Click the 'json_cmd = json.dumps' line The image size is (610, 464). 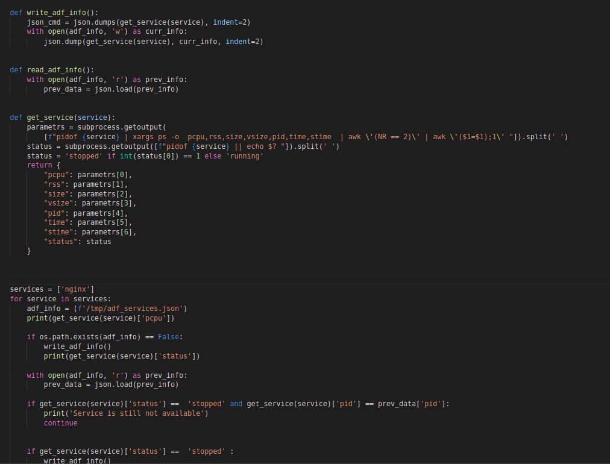click(139, 22)
